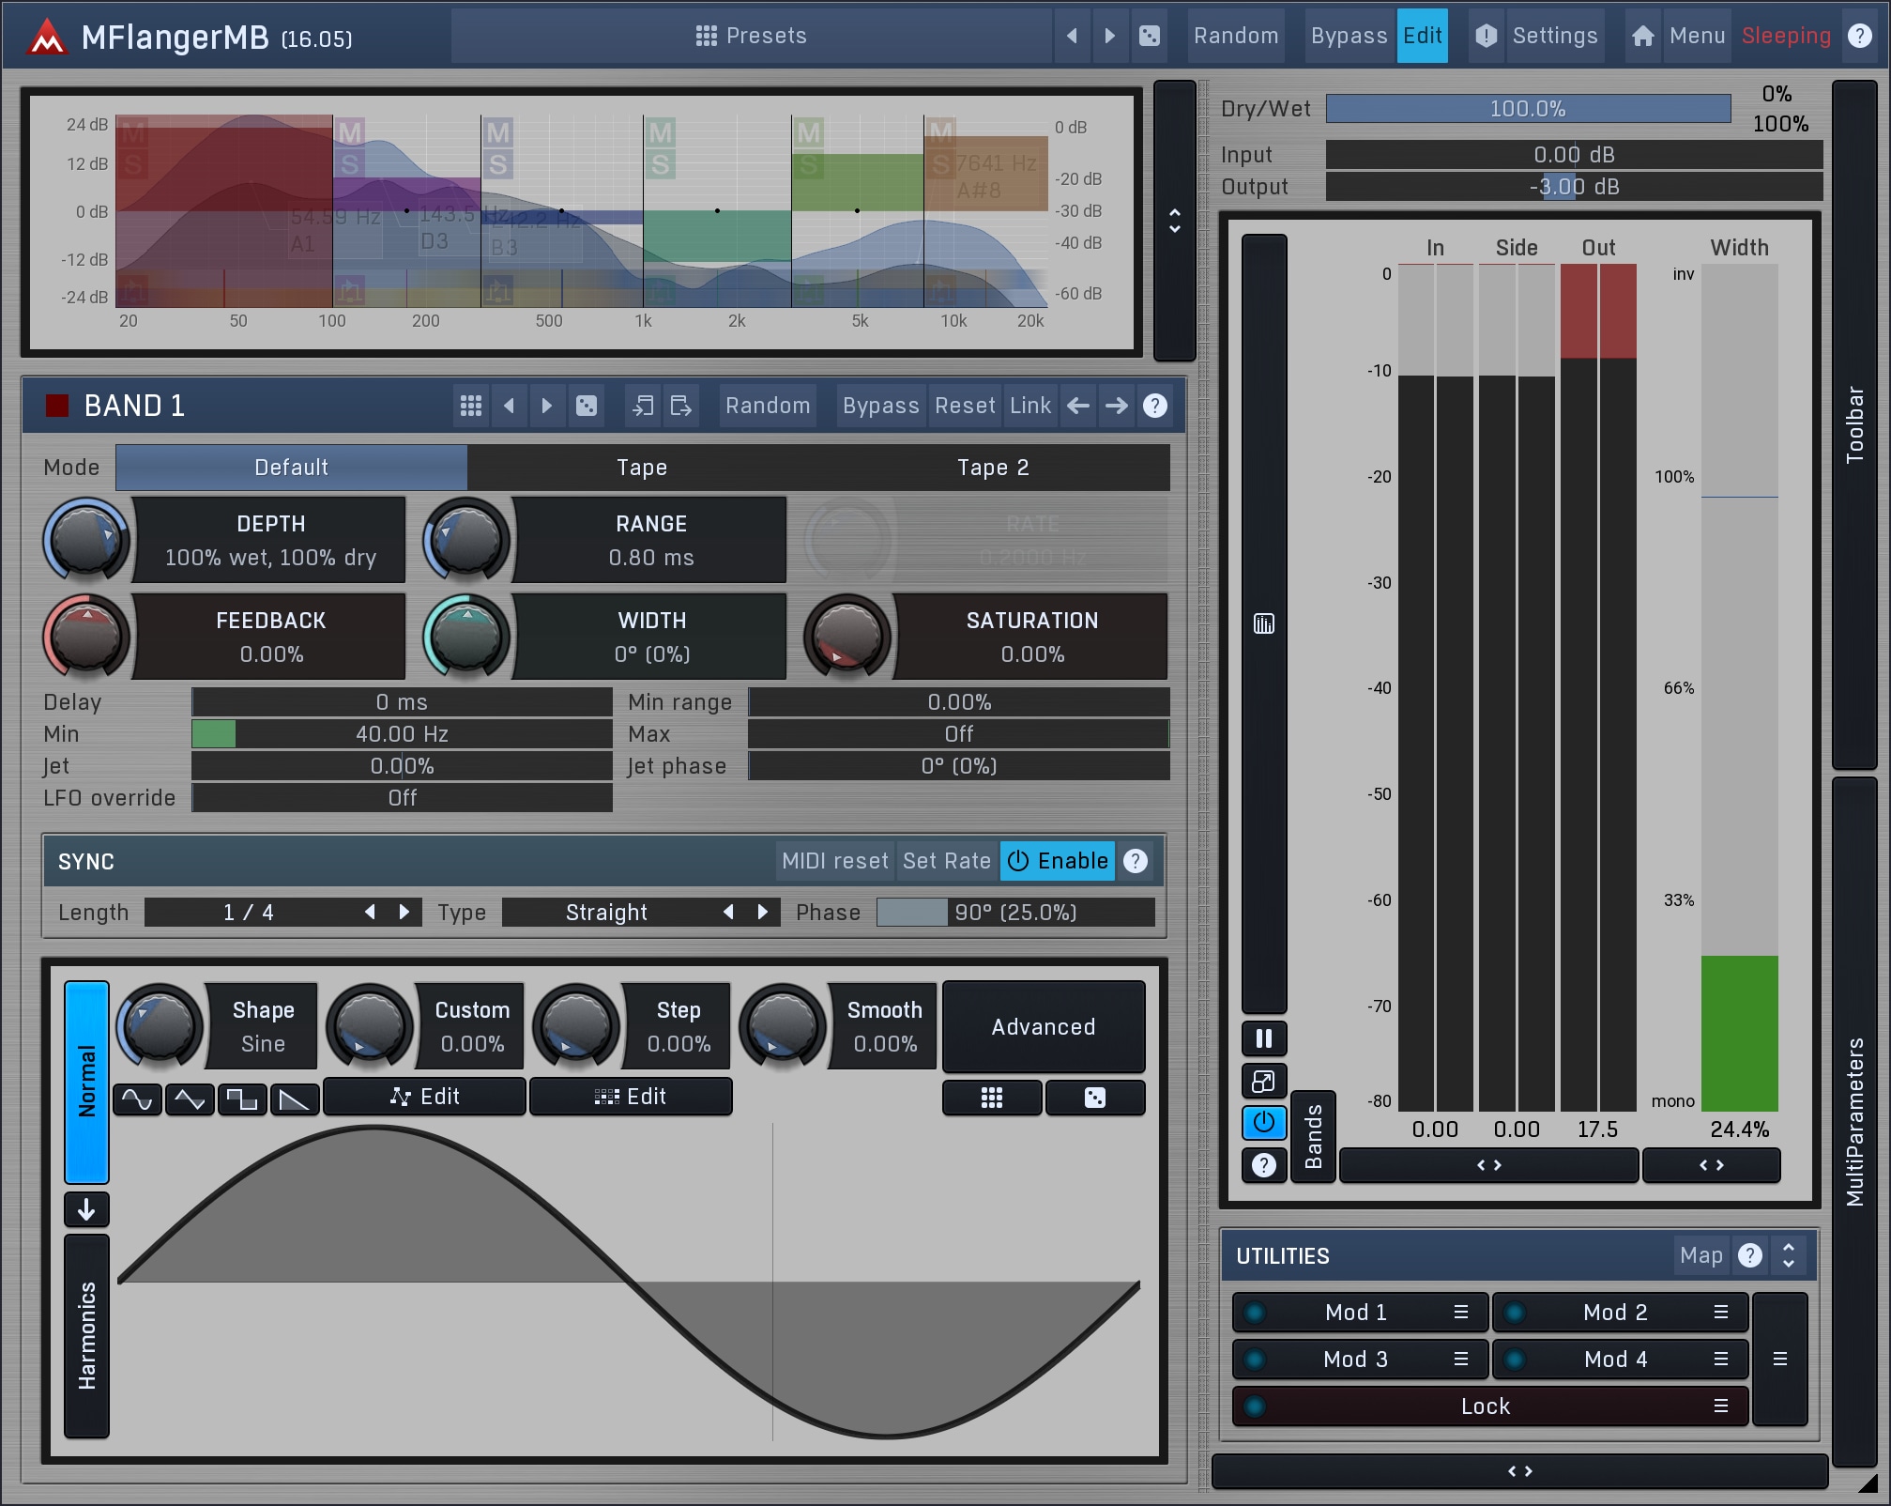Toggle the Edit mode button
The width and height of the screenshot is (1891, 1506).
click(1423, 36)
